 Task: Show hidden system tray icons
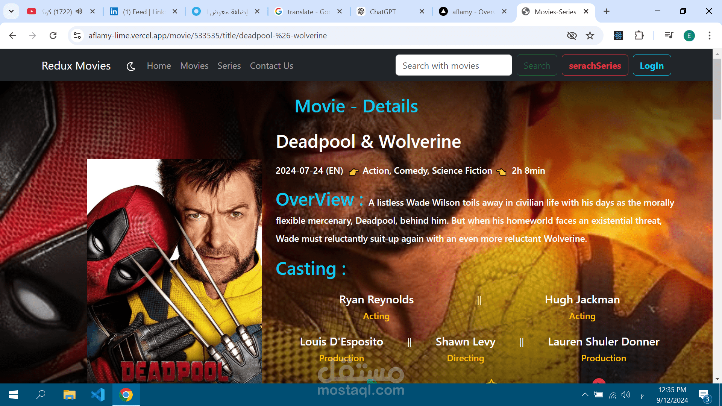(585, 395)
